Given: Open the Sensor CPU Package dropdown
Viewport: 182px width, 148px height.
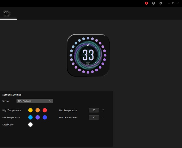Looking at the screenshot, I should pos(35,101).
